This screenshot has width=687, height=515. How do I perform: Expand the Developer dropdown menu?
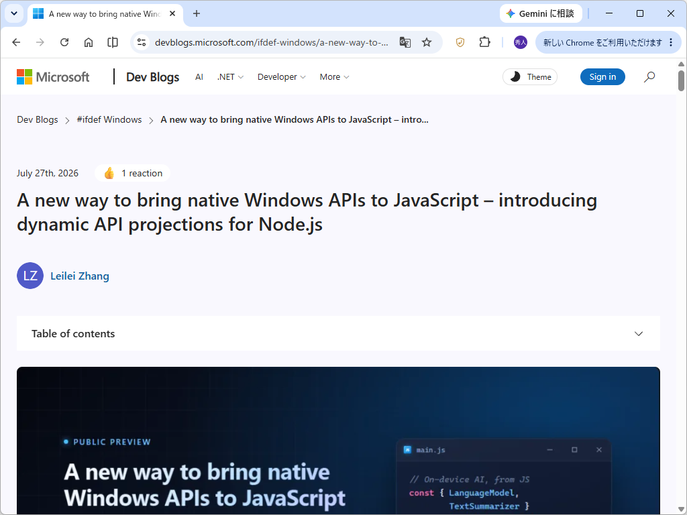pyautogui.click(x=282, y=77)
